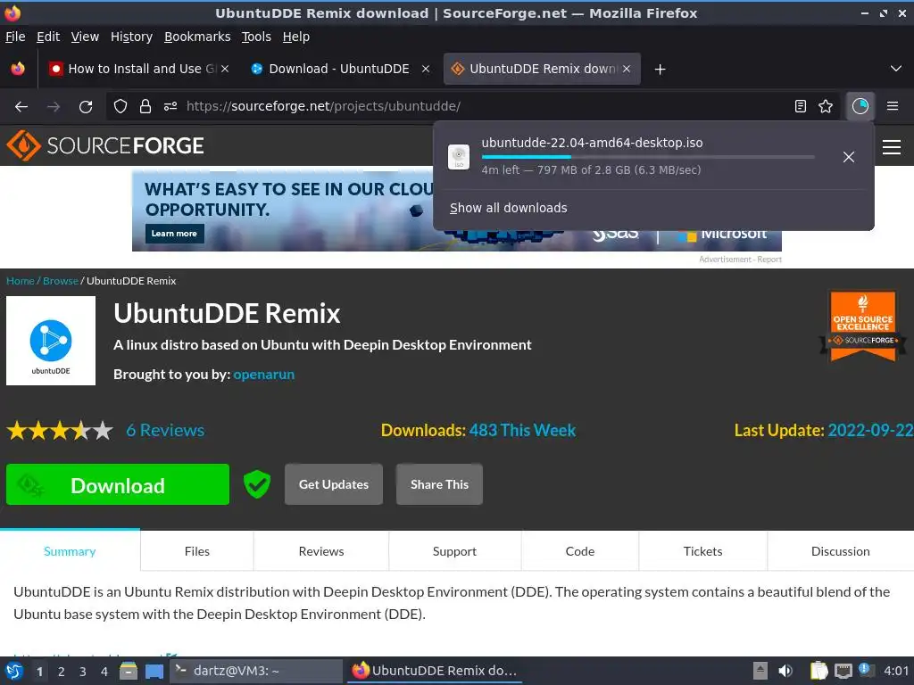Open a new tab with the plus button
Screen dimensions: 914x685
660,70
